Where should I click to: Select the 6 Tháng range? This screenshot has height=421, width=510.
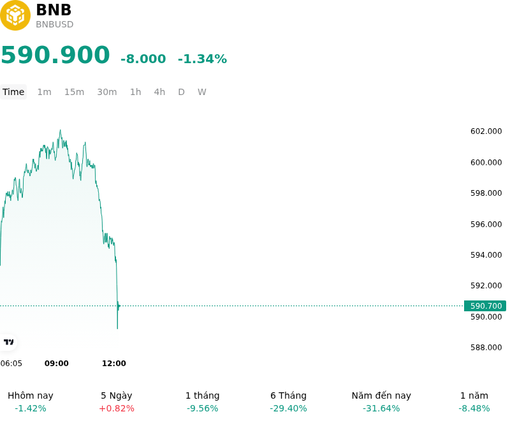tap(289, 402)
